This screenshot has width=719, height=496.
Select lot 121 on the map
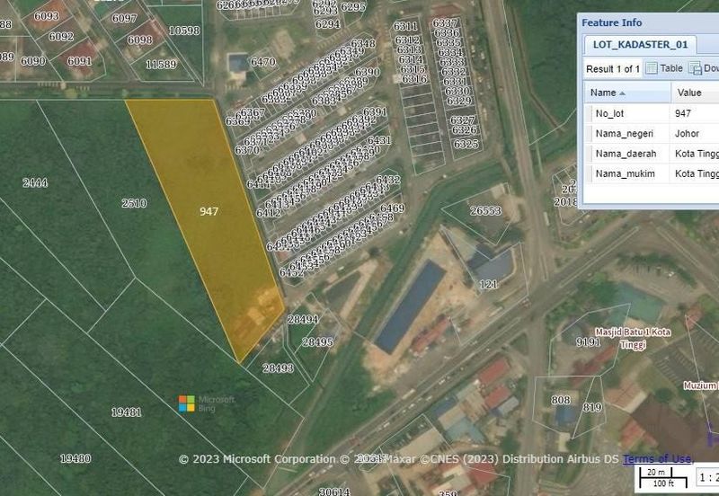tap(488, 284)
